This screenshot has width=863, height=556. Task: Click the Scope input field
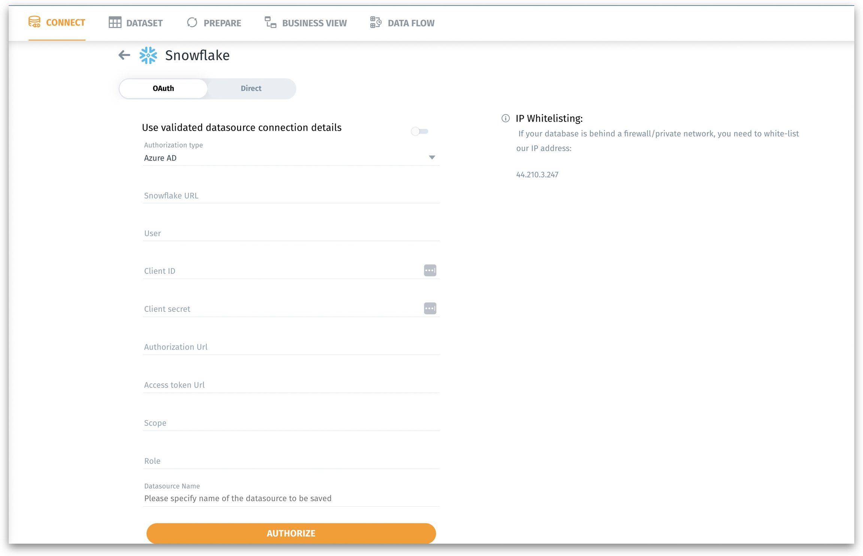(290, 423)
